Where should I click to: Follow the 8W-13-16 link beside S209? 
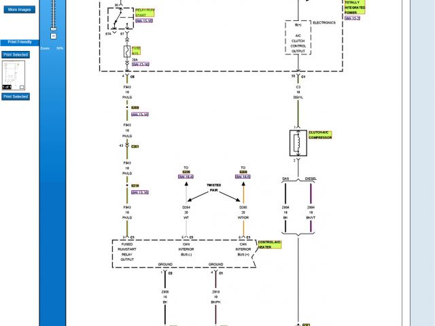click(x=140, y=114)
